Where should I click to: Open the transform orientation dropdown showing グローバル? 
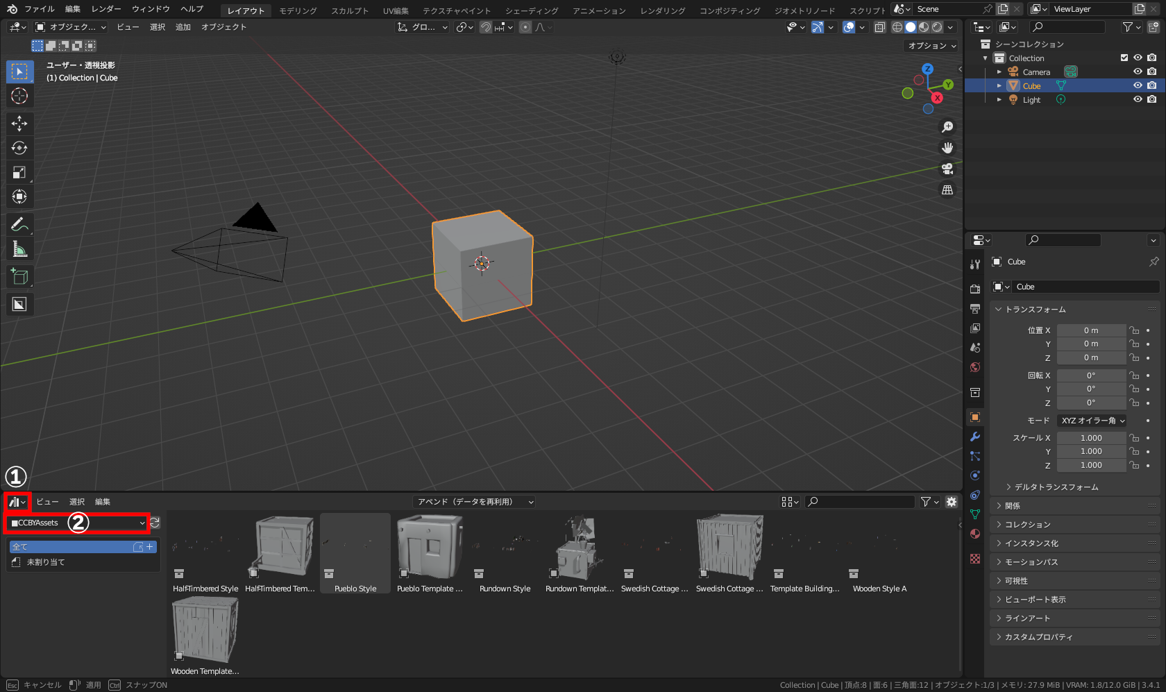coord(421,27)
